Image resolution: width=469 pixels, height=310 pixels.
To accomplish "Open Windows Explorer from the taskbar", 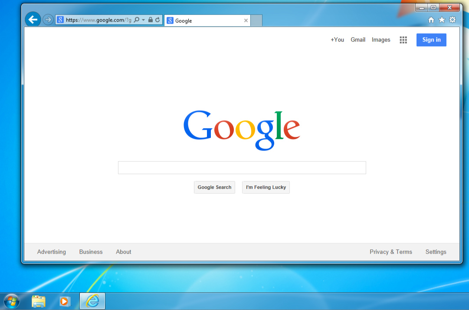I will click(39, 301).
